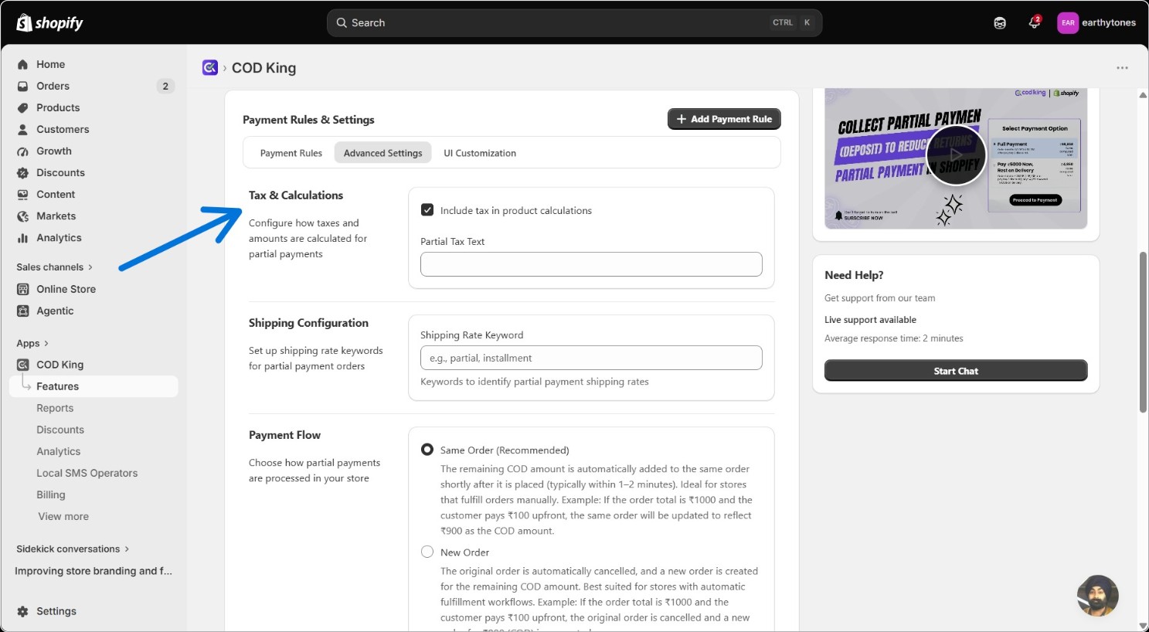Click the Orders count badge 2
Image resolution: width=1149 pixels, height=632 pixels.
pyautogui.click(x=165, y=86)
